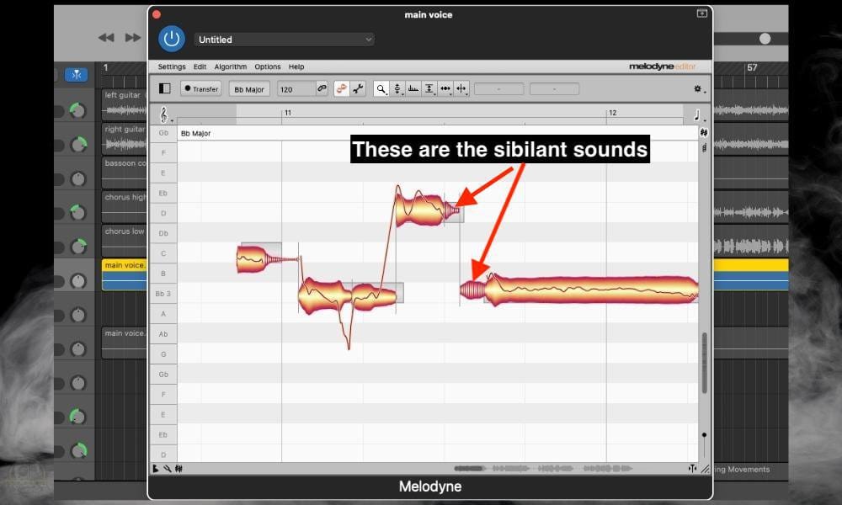
Task: Open the Help menu
Action: (x=296, y=66)
